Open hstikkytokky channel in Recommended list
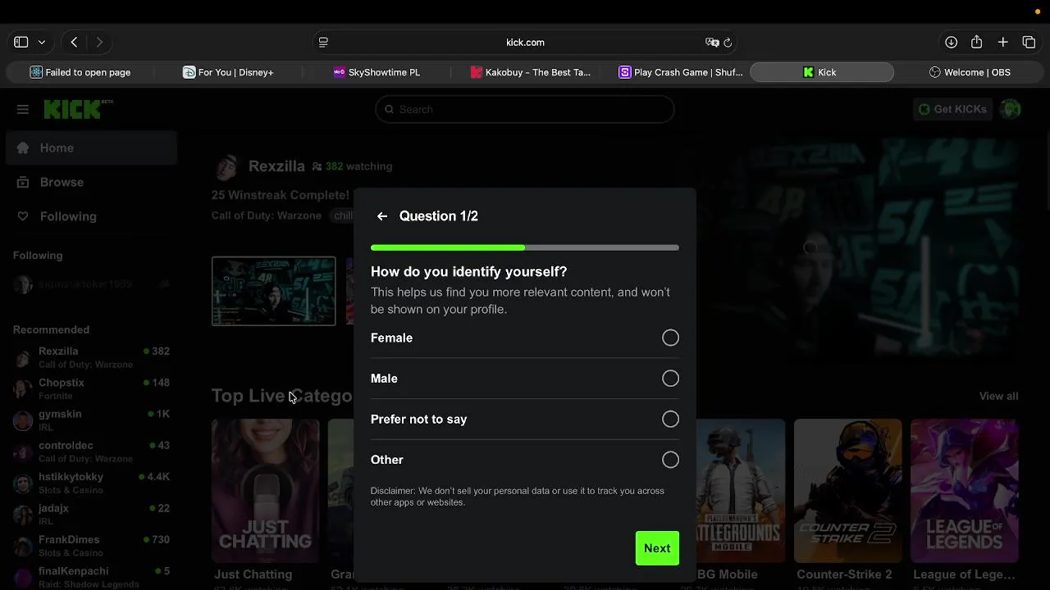This screenshot has width=1050, height=590. point(91,483)
